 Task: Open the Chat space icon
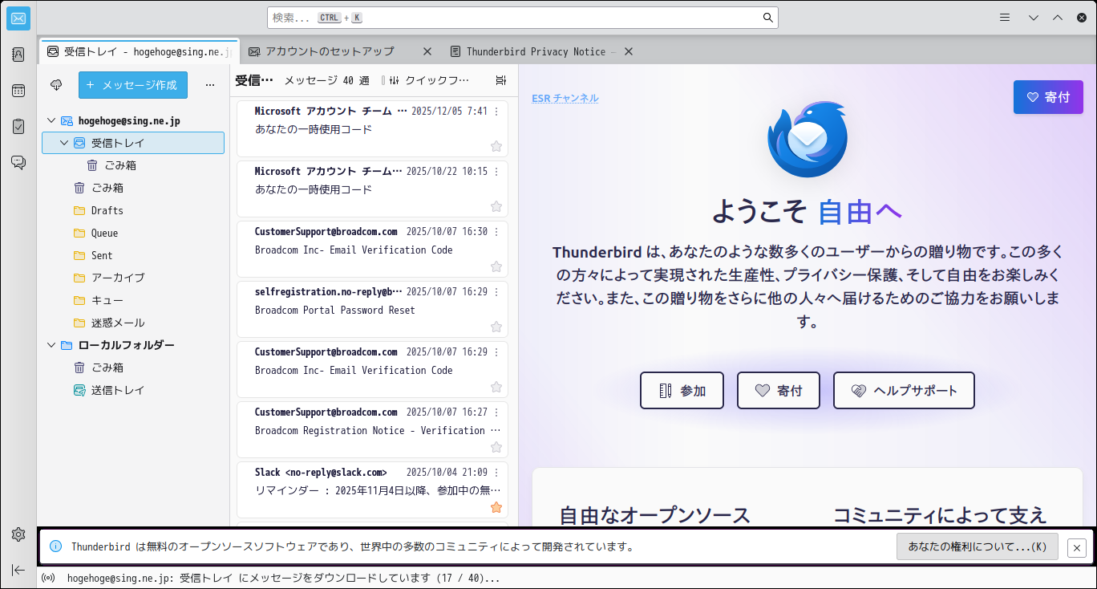18,161
